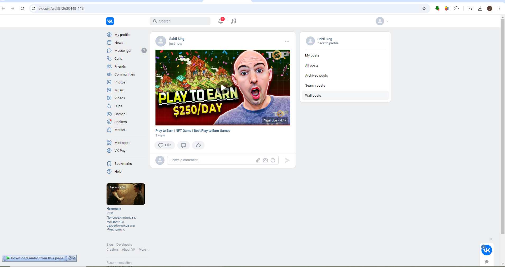Click the comment speech bubble icon
The width and height of the screenshot is (505, 267).
click(183, 145)
